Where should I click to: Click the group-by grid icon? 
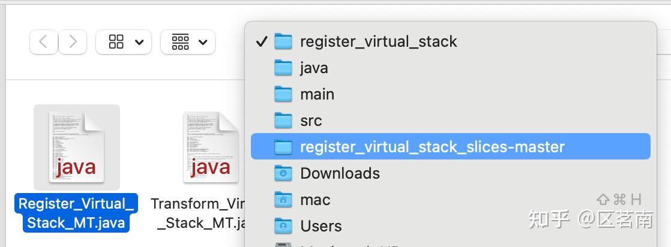[x=180, y=42]
